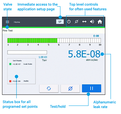121x114 pixels.
Task: Click the double-headed arrow icon
Action: point(84,22)
